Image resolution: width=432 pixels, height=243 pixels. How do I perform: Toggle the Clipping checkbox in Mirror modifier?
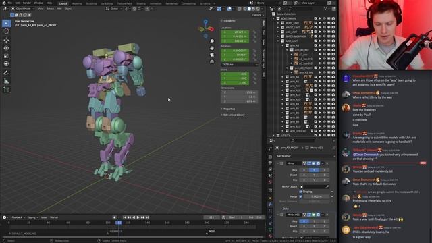pos(300,192)
